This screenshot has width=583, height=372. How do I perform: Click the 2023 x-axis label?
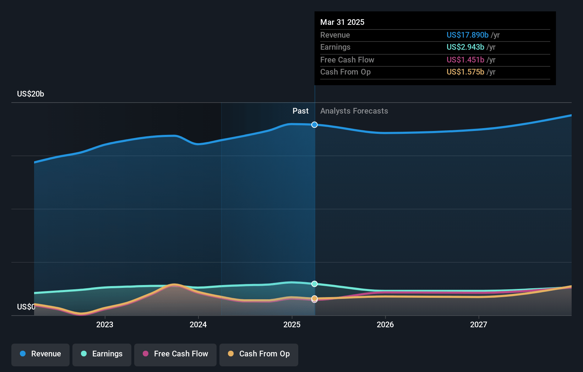point(105,325)
